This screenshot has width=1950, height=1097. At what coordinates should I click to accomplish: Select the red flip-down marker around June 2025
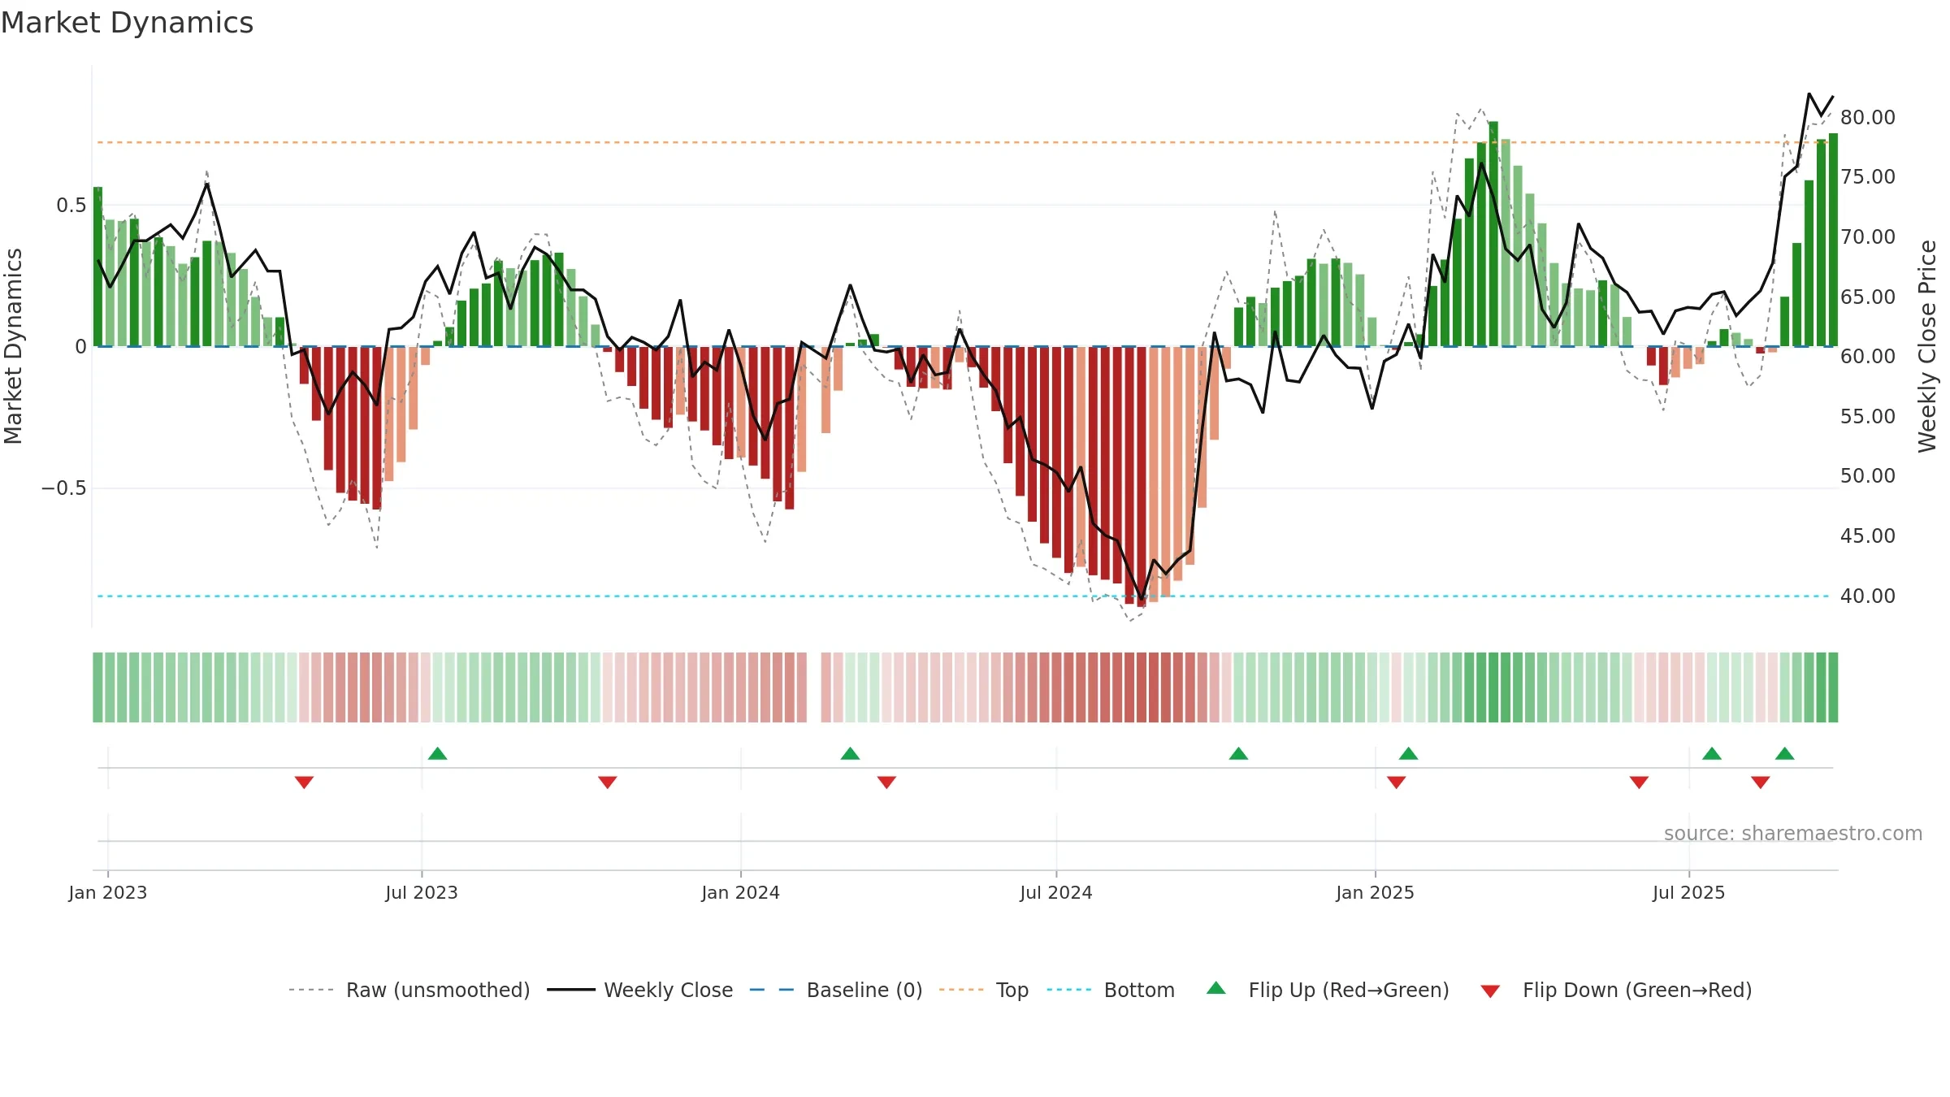point(1639,783)
